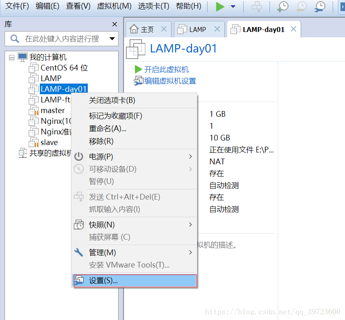345x320 pixels.
Task: Open the 查看(V) menu
Action: (78, 6)
